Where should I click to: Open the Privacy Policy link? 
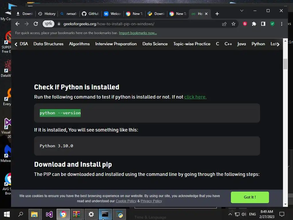[x=151, y=201]
